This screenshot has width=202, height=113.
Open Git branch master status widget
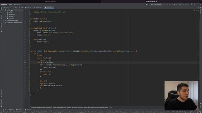click(193, 112)
